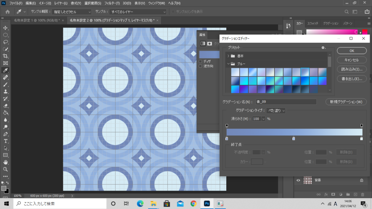The image size is (372, 209).
Task: Click the 背景 layer thumbnail
Action: [x=308, y=180]
